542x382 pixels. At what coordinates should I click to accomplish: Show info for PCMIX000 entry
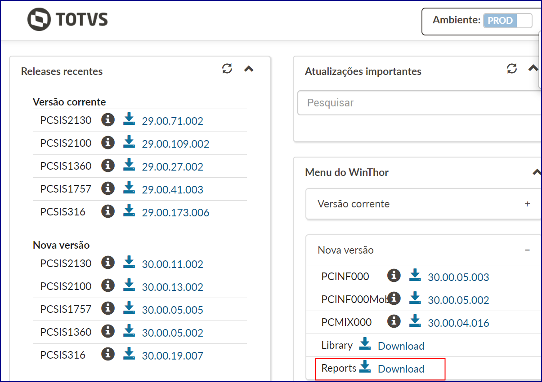394,321
